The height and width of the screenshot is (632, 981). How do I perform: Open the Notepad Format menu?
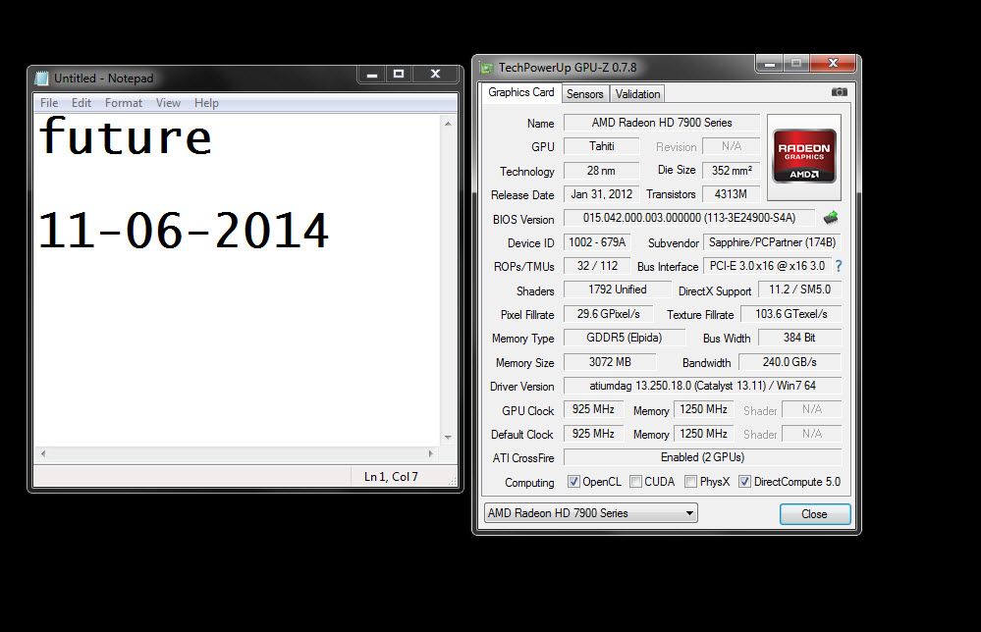124,103
